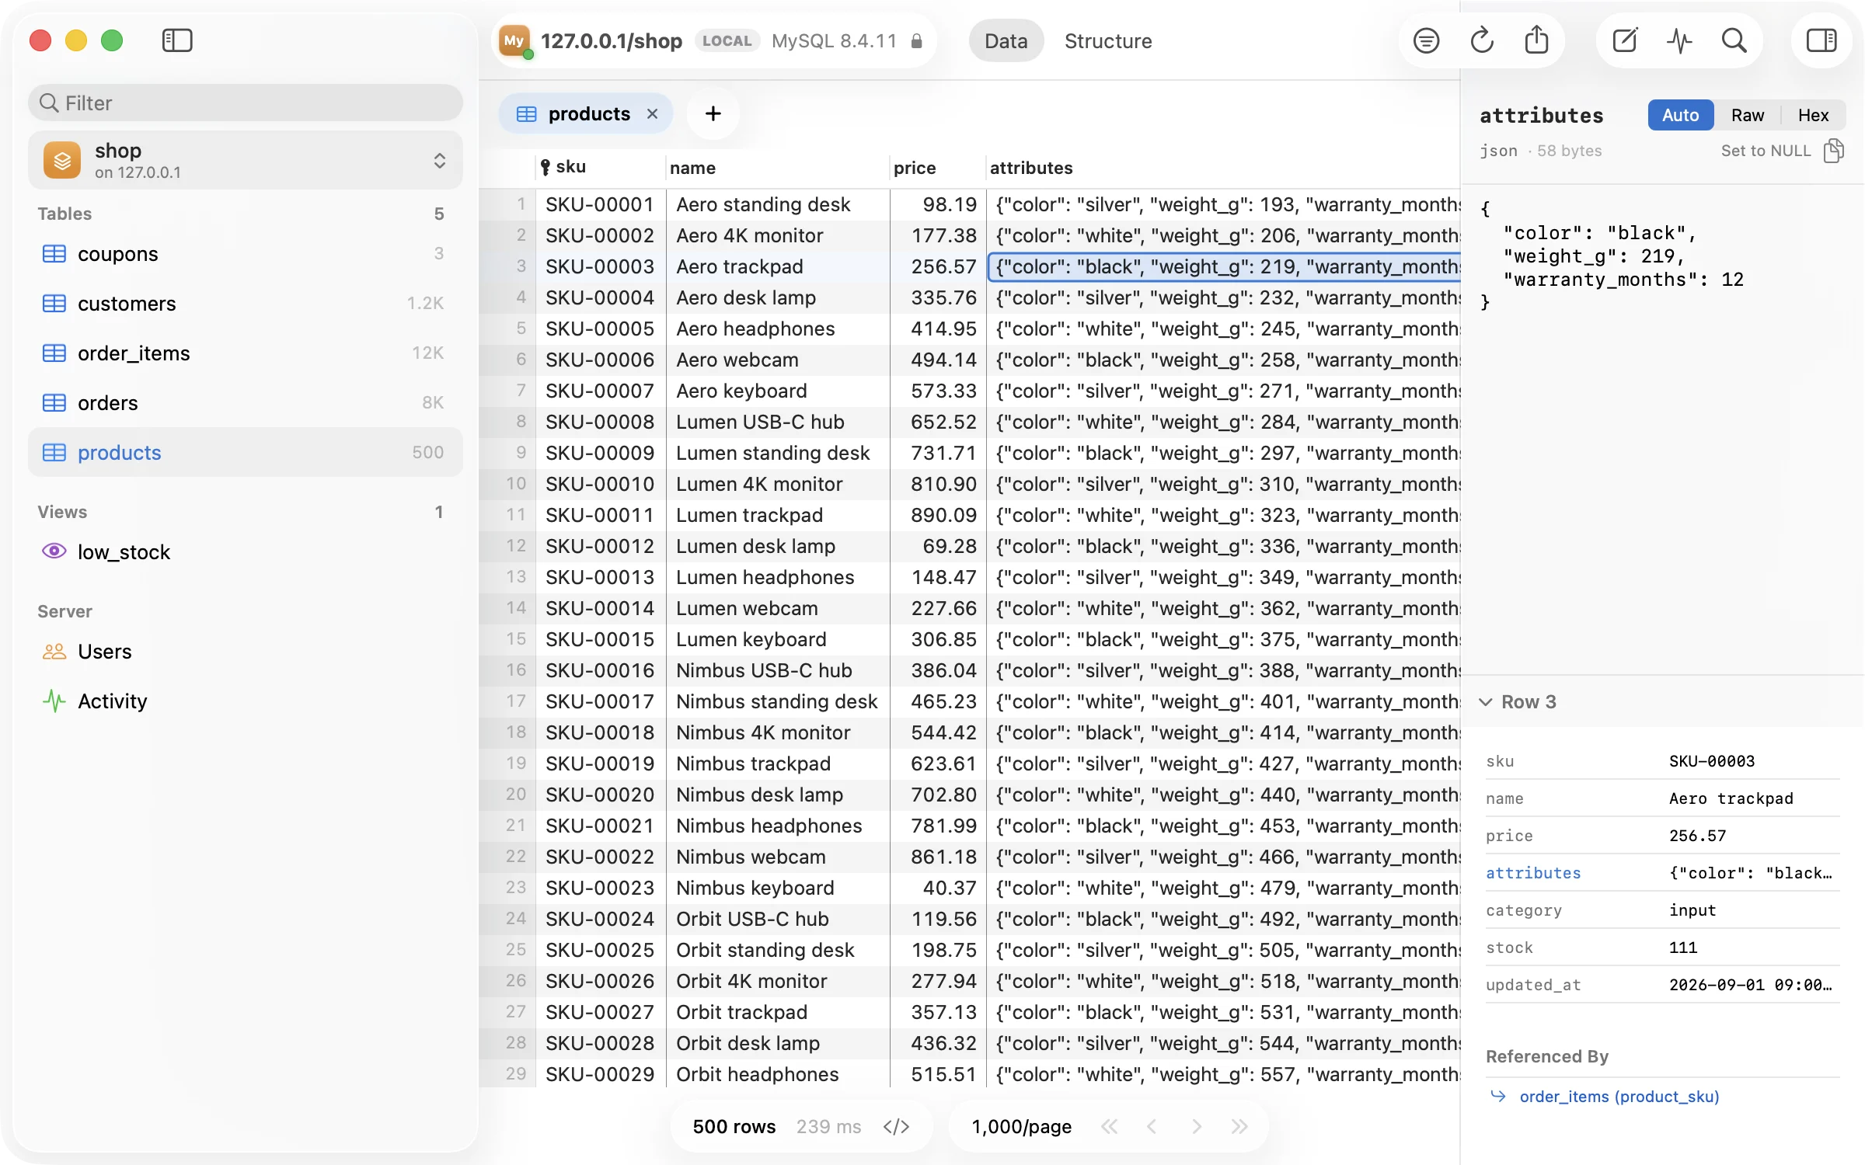Open the customers table
The image size is (1865, 1165).
[246, 303]
